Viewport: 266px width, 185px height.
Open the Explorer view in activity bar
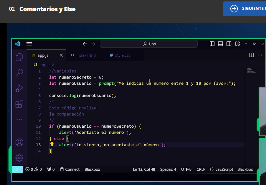pyautogui.click(x=19, y=57)
